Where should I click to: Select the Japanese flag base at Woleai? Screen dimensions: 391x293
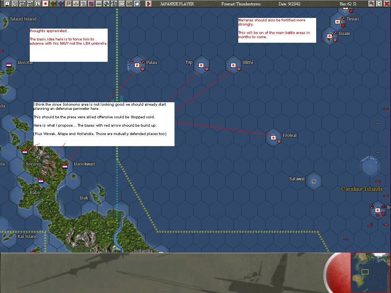pos(273,138)
